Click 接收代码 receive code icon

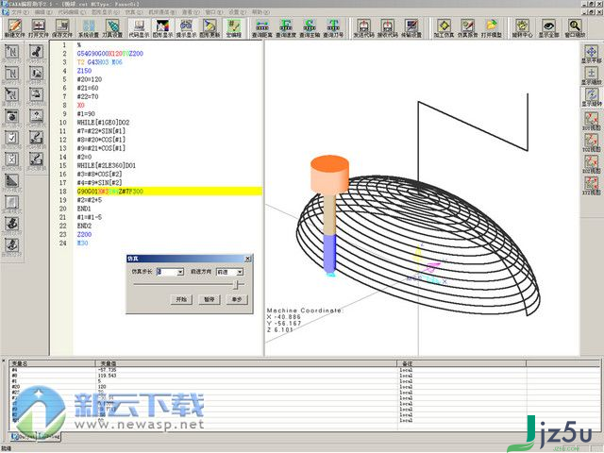coord(388,27)
